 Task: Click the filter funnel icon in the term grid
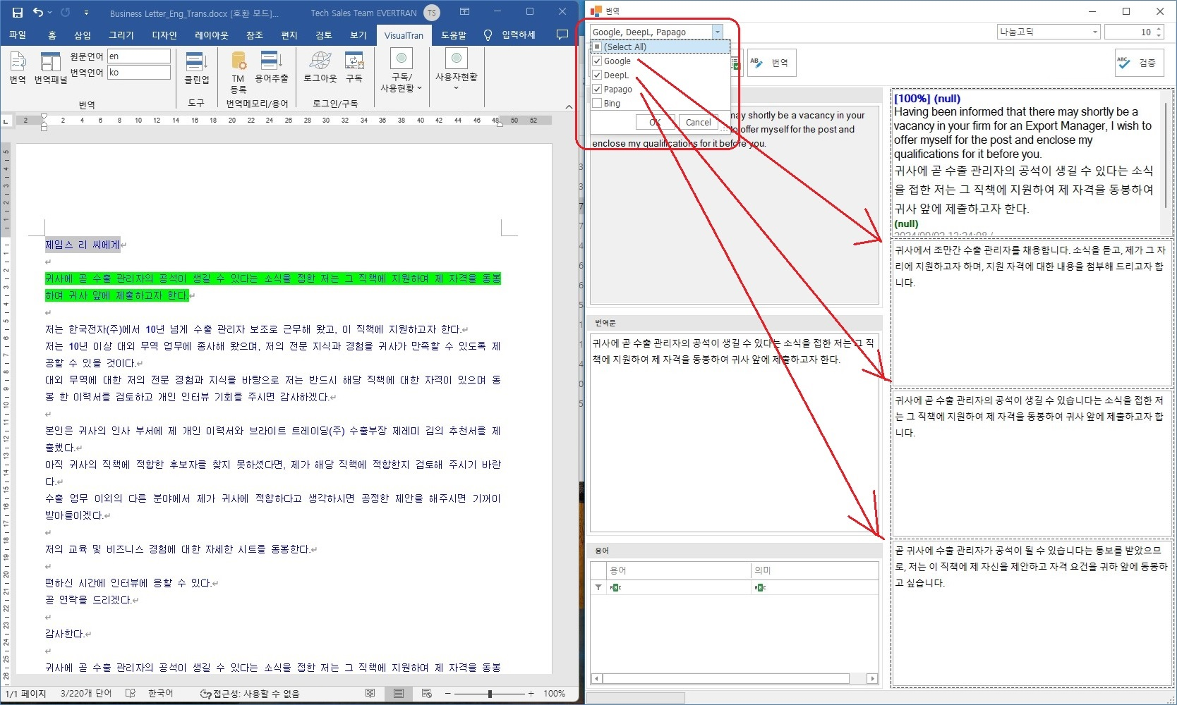[x=598, y=587]
